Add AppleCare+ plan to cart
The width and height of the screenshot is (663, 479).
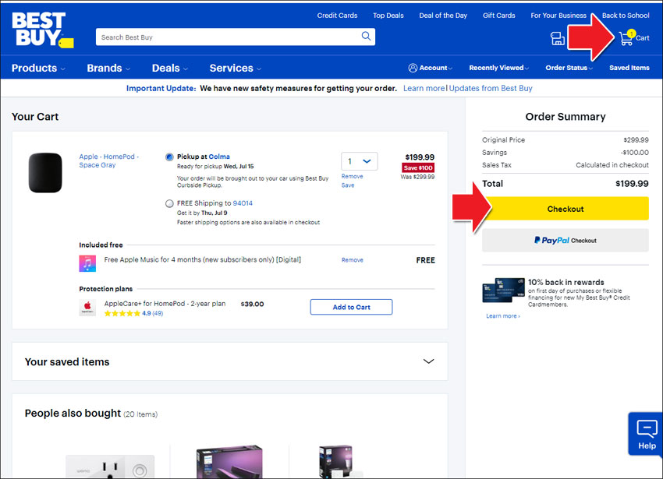351,307
